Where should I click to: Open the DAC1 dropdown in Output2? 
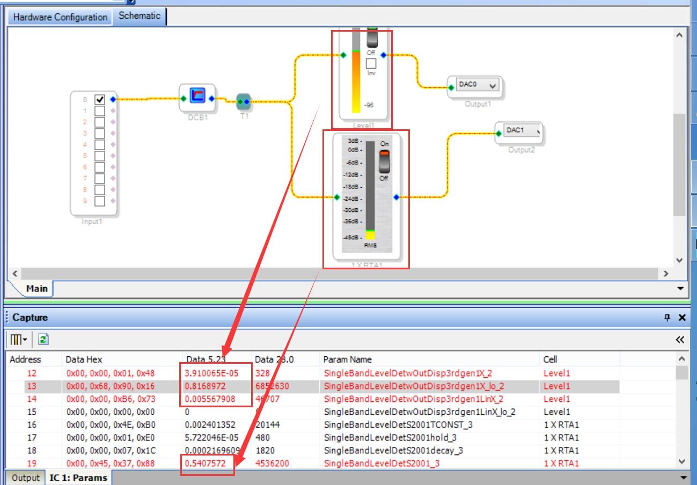coord(523,131)
